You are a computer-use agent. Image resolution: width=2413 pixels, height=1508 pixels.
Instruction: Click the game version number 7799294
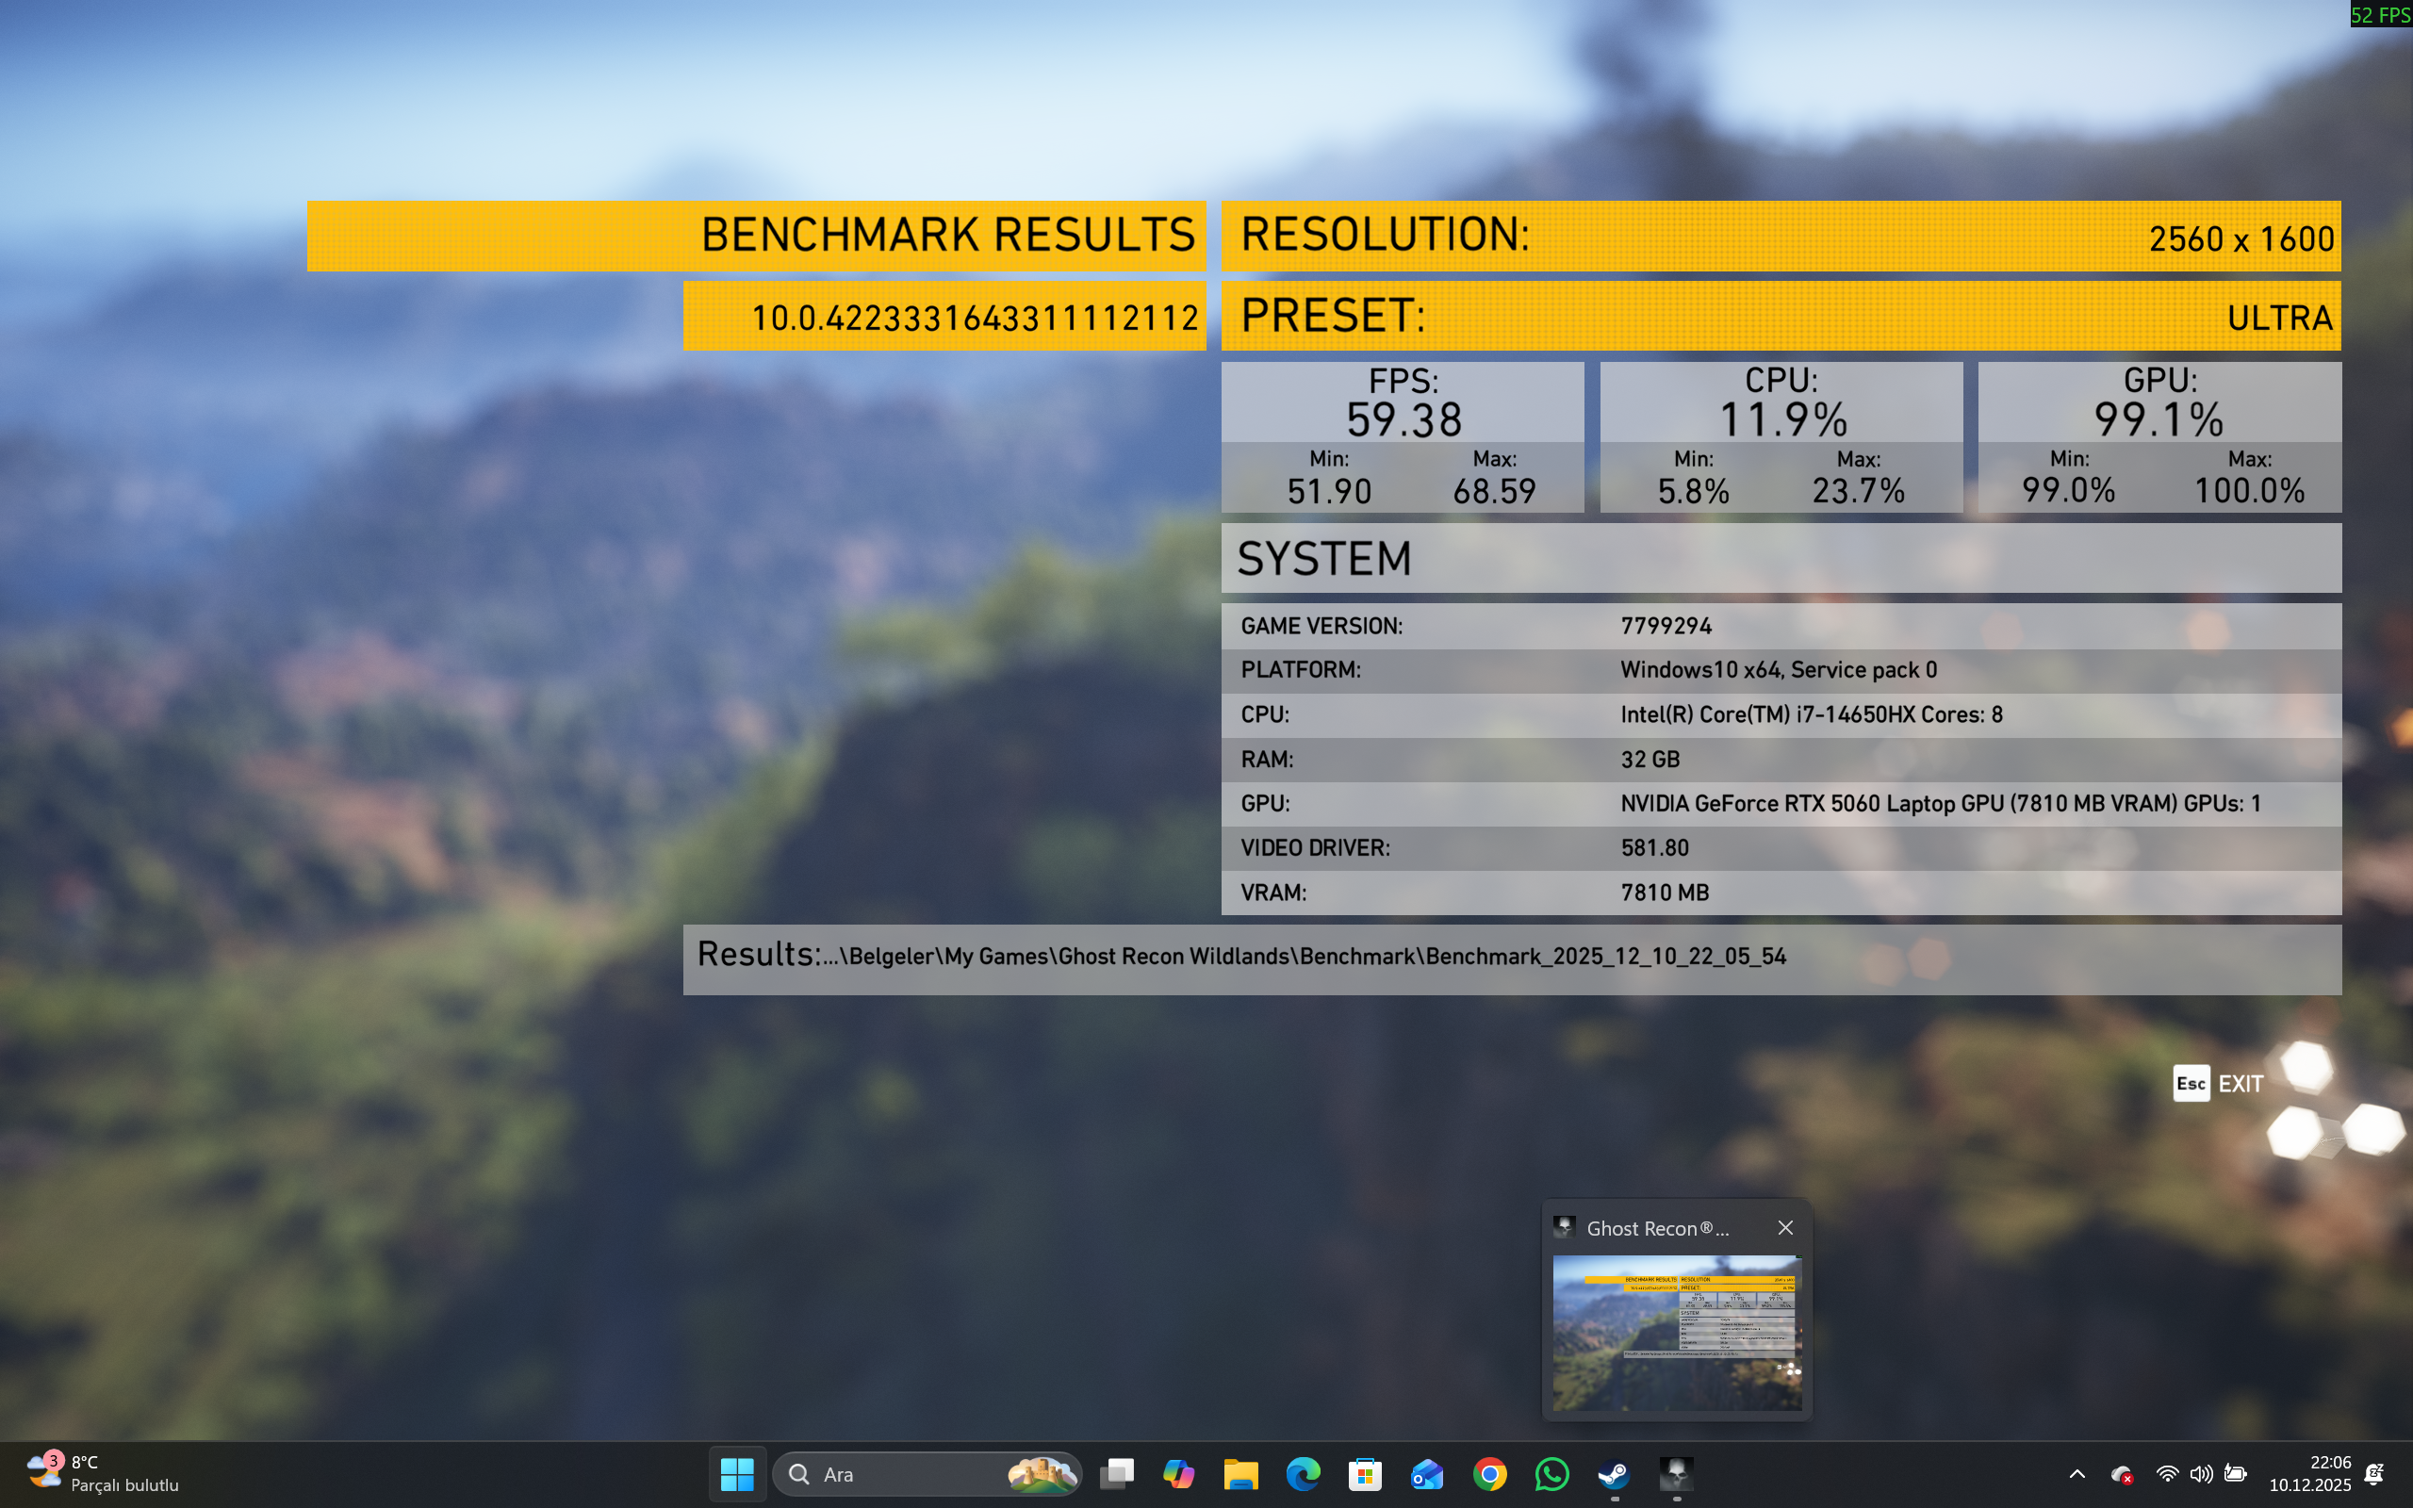pyautogui.click(x=1666, y=627)
